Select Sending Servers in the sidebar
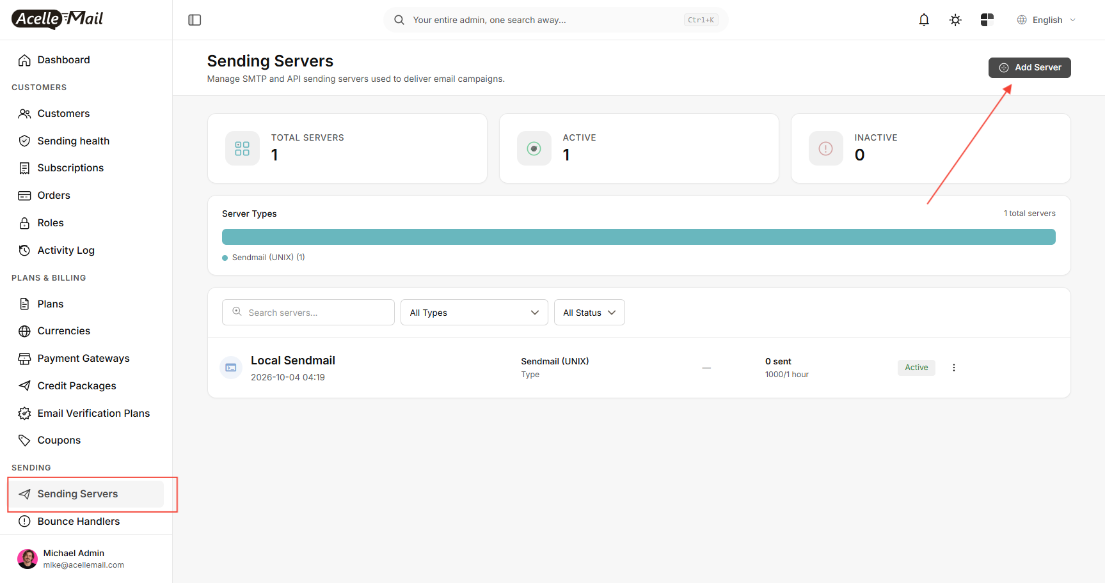1105x583 pixels. pyautogui.click(x=86, y=494)
